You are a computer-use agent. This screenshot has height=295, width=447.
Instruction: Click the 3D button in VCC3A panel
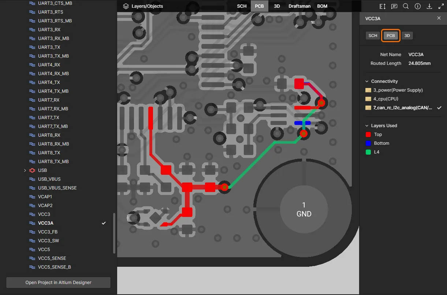tap(407, 36)
